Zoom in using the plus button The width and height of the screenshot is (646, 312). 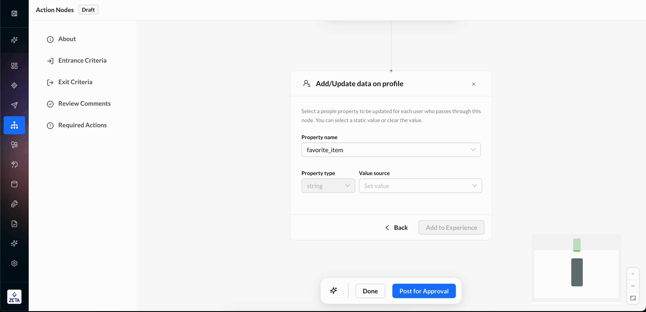click(633, 274)
